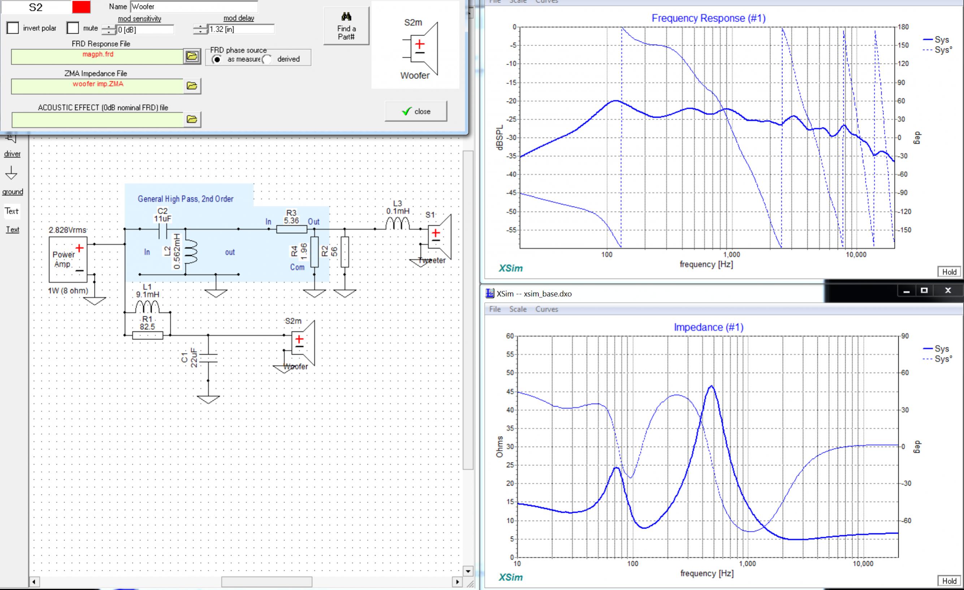Click the woofer imp.ZMA file name field

pyautogui.click(x=98, y=86)
